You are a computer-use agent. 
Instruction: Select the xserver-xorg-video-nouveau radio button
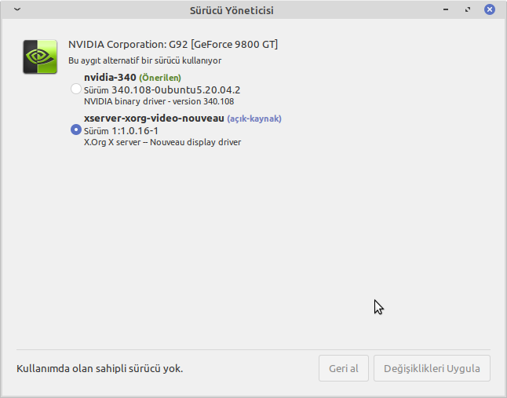click(x=76, y=130)
